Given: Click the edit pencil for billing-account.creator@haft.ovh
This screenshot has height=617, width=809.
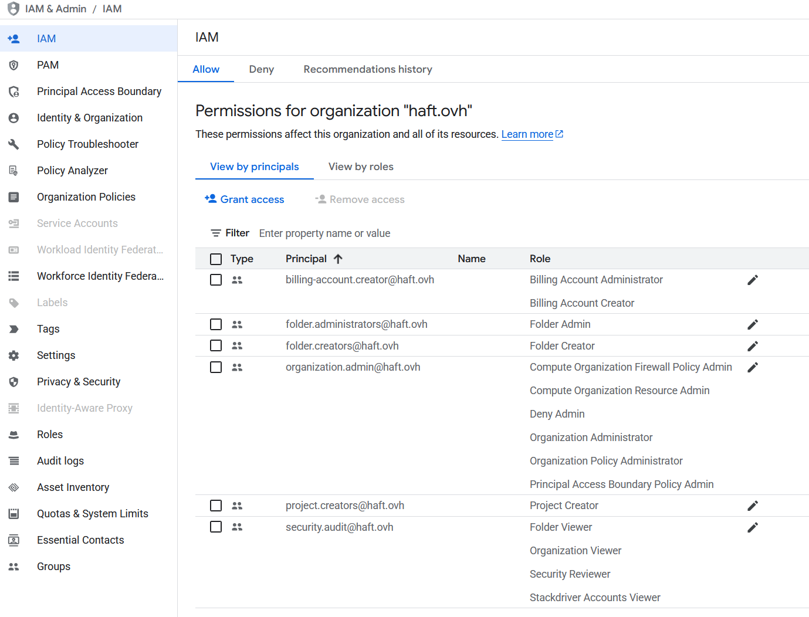Looking at the screenshot, I should click(x=753, y=280).
